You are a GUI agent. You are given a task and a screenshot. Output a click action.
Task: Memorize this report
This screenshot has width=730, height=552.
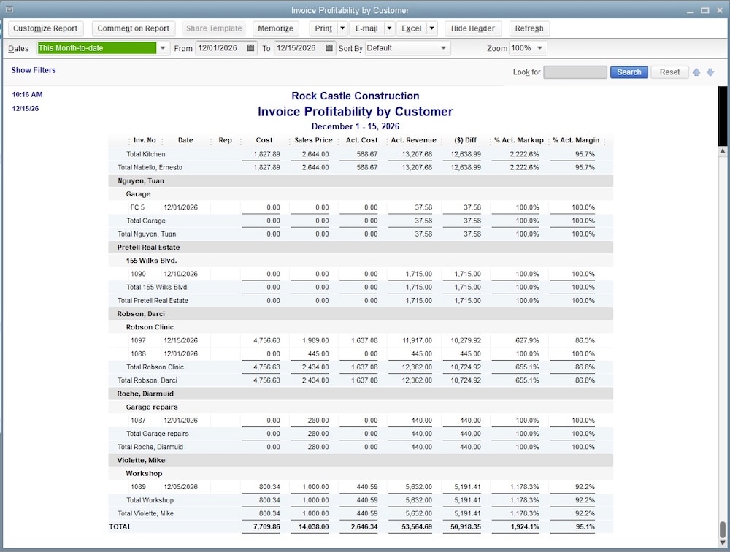275,28
